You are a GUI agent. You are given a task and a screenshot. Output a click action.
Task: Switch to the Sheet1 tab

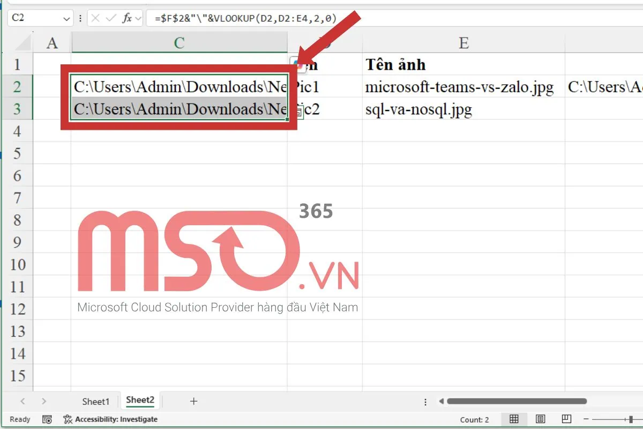[96, 401]
